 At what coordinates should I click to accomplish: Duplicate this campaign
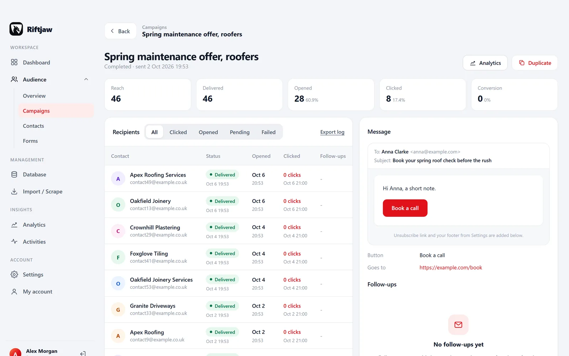click(535, 63)
